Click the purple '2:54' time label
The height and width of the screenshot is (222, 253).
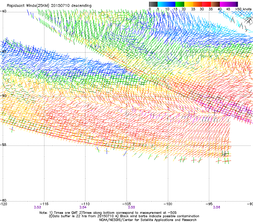coord(83,207)
